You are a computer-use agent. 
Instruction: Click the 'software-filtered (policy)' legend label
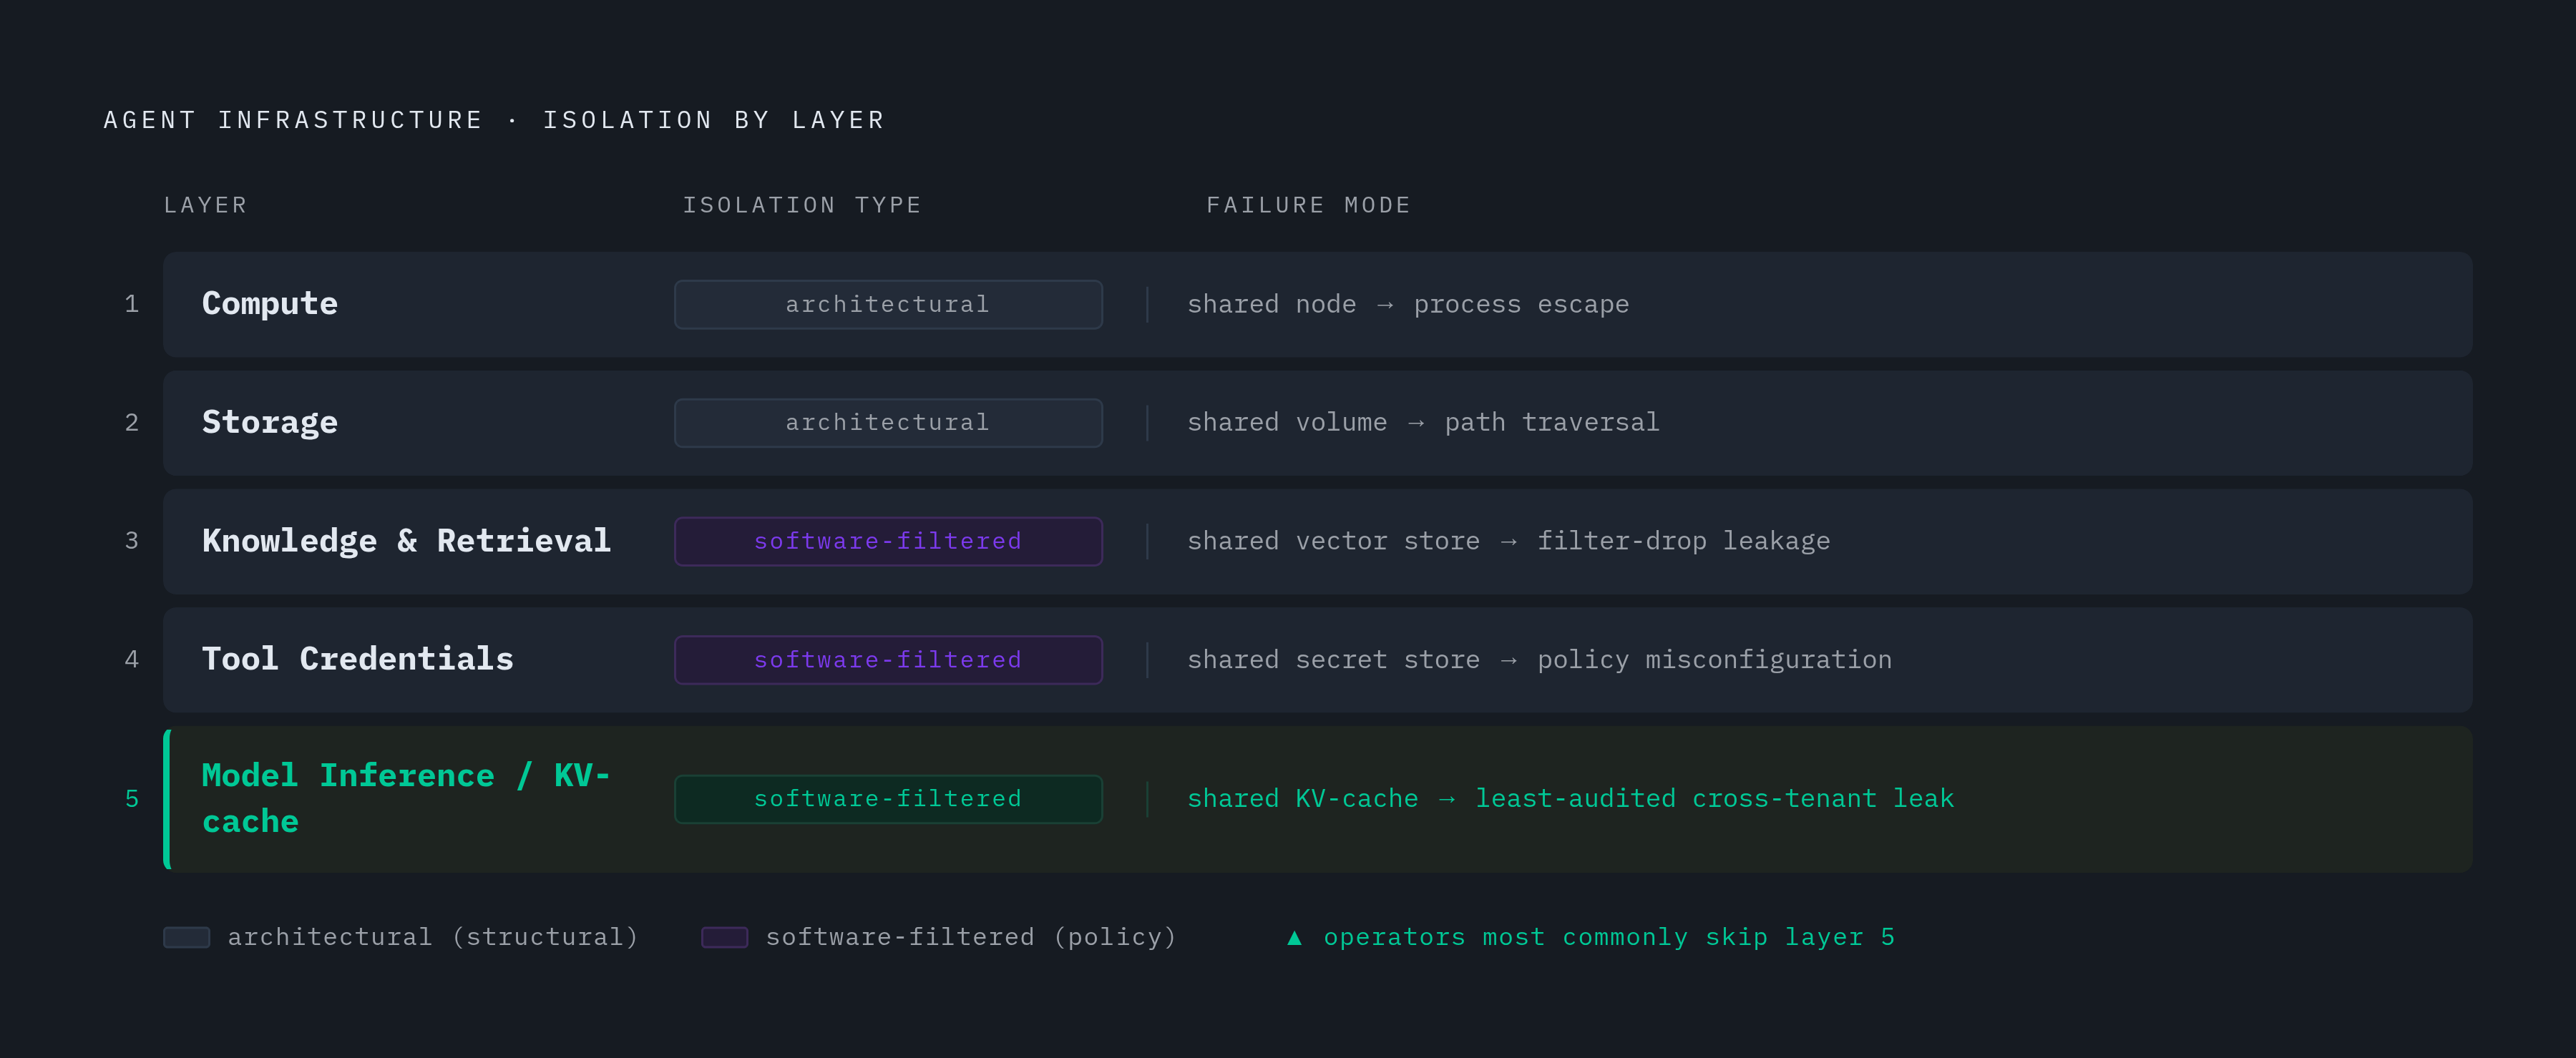[971, 937]
